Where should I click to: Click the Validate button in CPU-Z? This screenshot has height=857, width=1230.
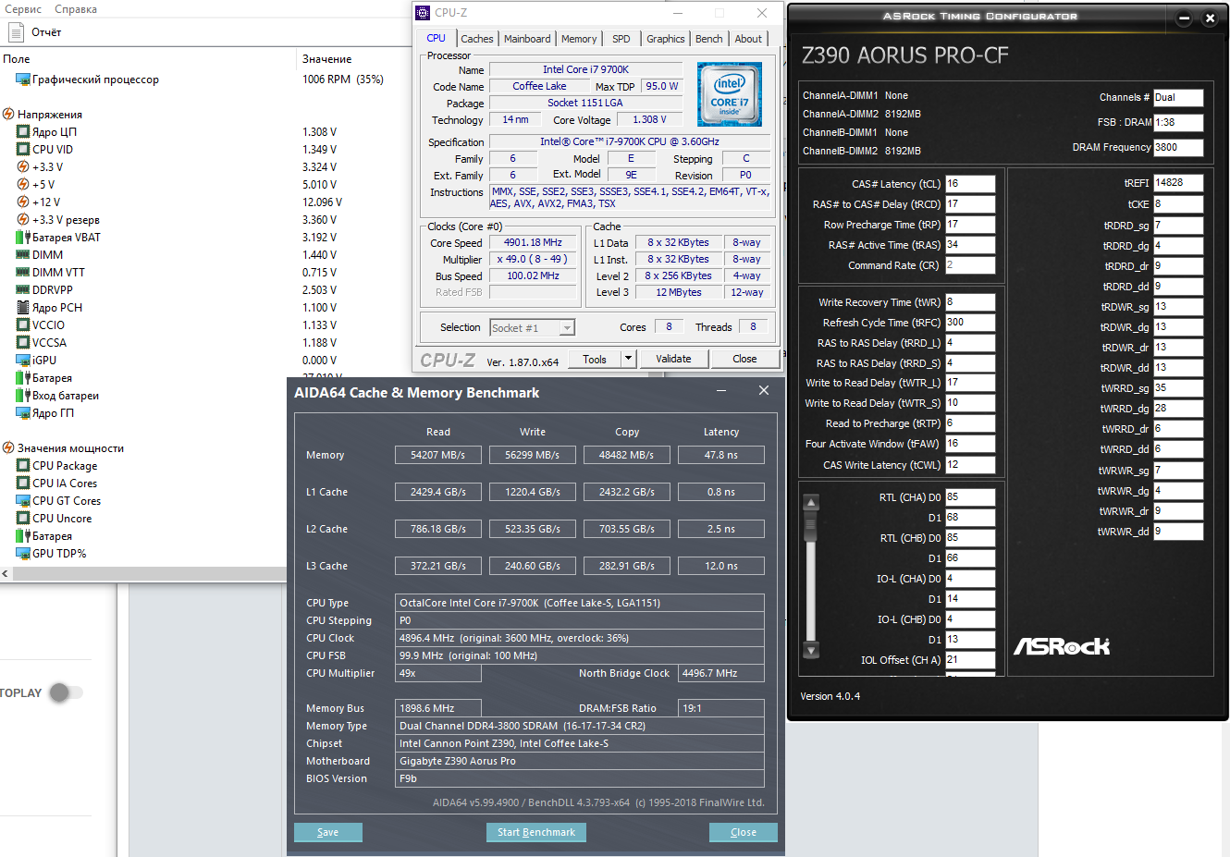click(673, 359)
